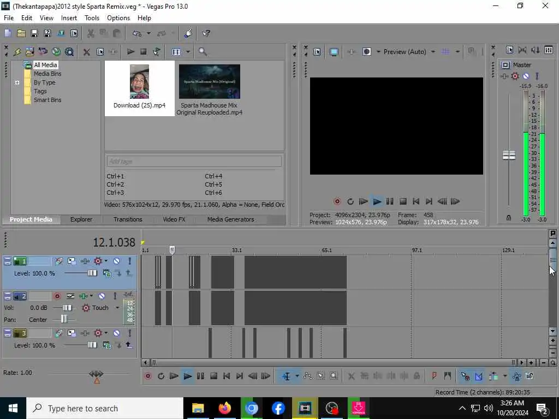Switch to the Explorer tab
The height and width of the screenshot is (419, 559).
pyautogui.click(x=81, y=219)
